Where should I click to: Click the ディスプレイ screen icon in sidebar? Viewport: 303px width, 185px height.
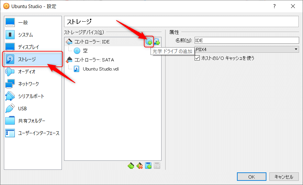click(10, 47)
